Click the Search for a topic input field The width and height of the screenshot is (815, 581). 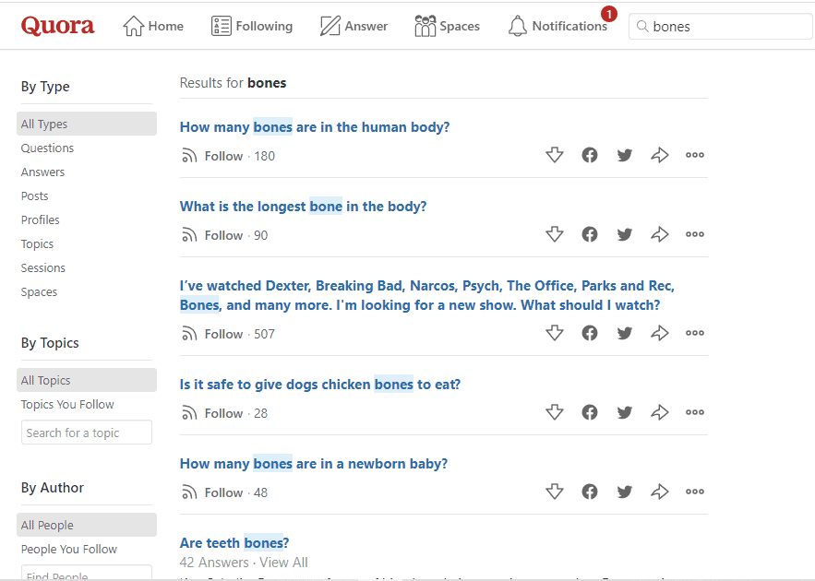coord(86,432)
